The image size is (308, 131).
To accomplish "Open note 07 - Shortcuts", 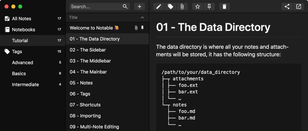I will click(x=107, y=105).
